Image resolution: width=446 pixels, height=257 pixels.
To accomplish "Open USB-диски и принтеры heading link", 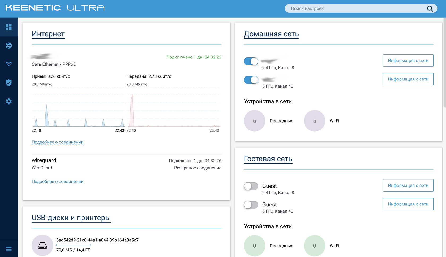I will [x=71, y=218].
